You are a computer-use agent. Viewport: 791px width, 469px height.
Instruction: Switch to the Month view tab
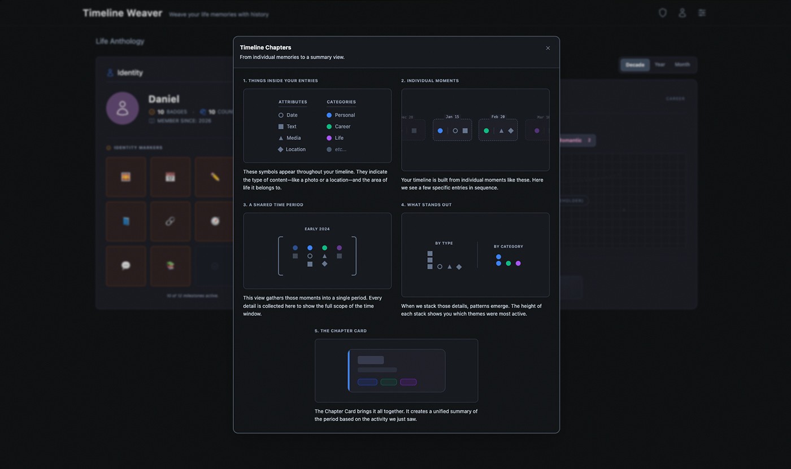coord(682,65)
